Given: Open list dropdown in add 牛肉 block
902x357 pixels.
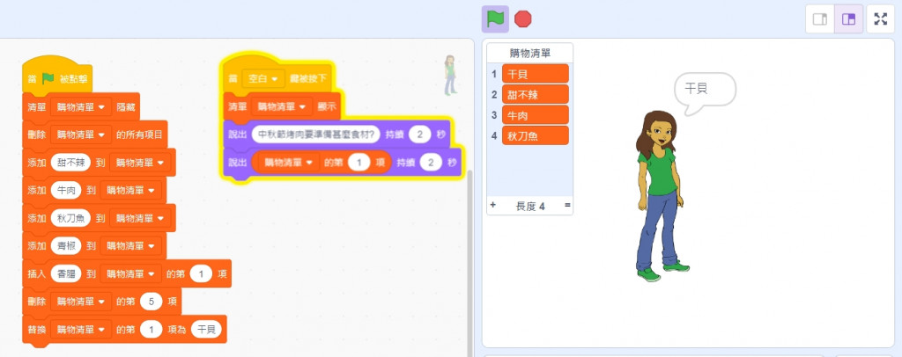Looking at the screenshot, I should [130, 190].
